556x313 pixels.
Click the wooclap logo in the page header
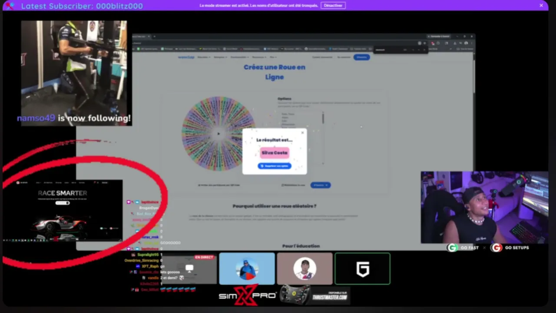pyautogui.click(x=186, y=57)
